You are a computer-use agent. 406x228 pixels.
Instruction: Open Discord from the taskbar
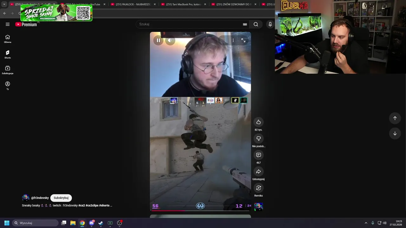(x=92, y=223)
